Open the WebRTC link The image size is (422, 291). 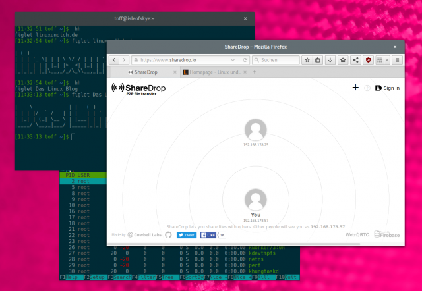pyautogui.click(x=357, y=235)
